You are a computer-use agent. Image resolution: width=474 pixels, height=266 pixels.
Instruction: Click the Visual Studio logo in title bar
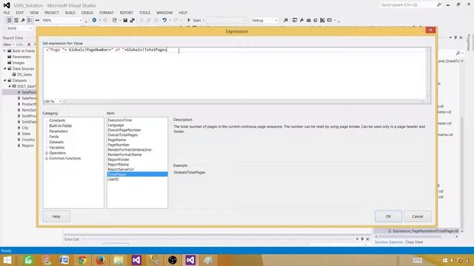7,5
